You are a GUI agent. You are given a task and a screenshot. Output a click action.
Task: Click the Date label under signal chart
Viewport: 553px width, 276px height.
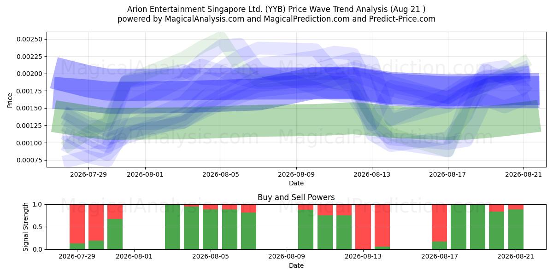(x=296, y=265)
